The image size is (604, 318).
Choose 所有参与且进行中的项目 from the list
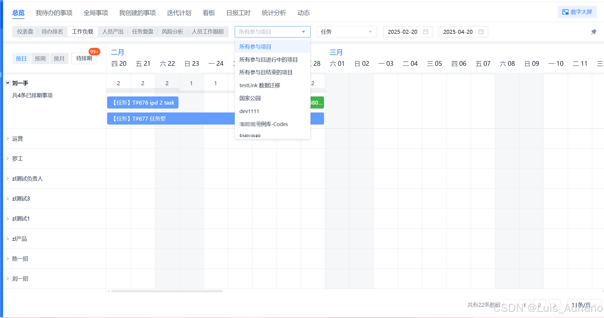click(x=268, y=60)
